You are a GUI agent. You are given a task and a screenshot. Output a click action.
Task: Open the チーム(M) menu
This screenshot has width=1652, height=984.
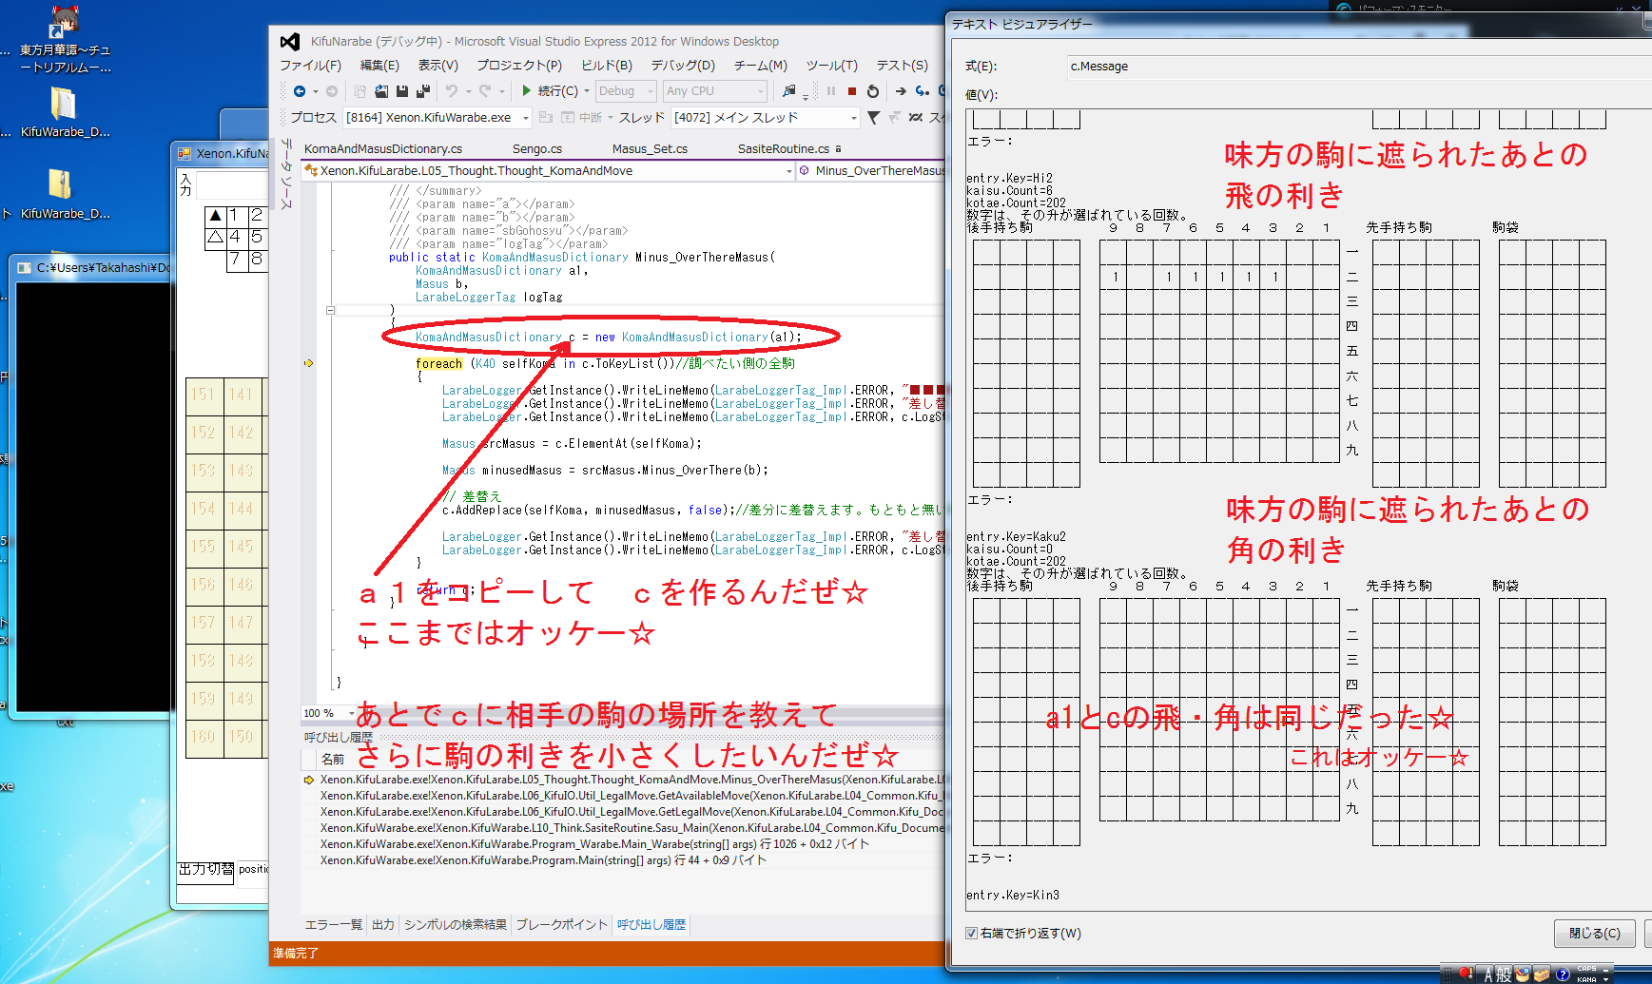pos(761,66)
